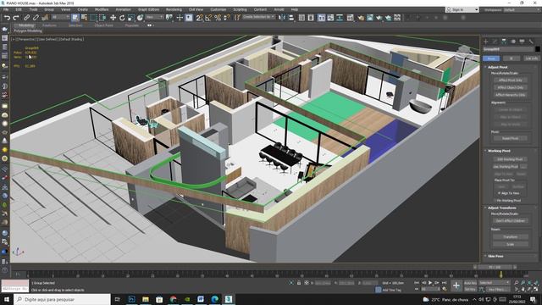Toggle the Percent Snap button
Viewport: 542px width, 305px height.
pyautogui.click(x=218, y=18)
